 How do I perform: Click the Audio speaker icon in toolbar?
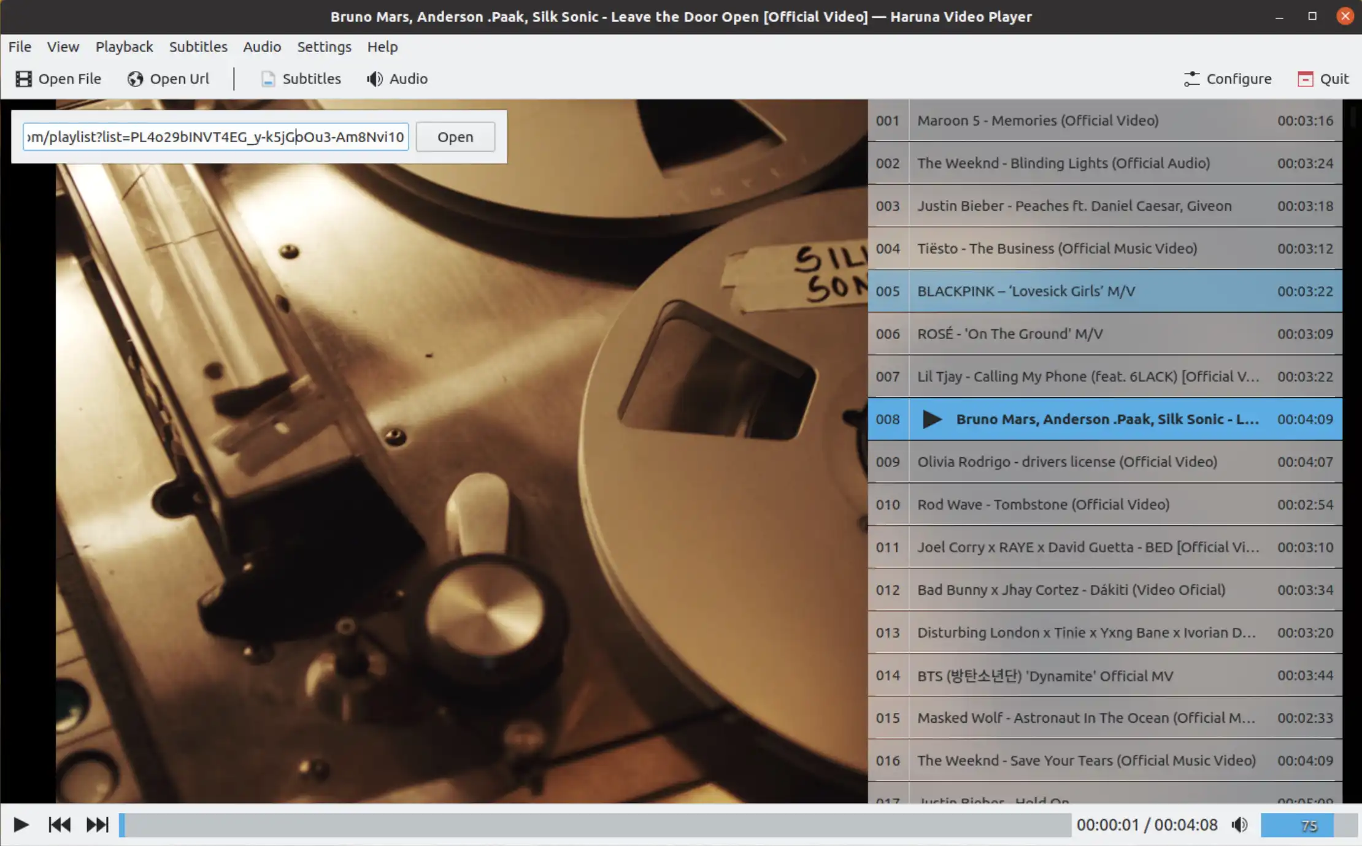click(374, 79)
